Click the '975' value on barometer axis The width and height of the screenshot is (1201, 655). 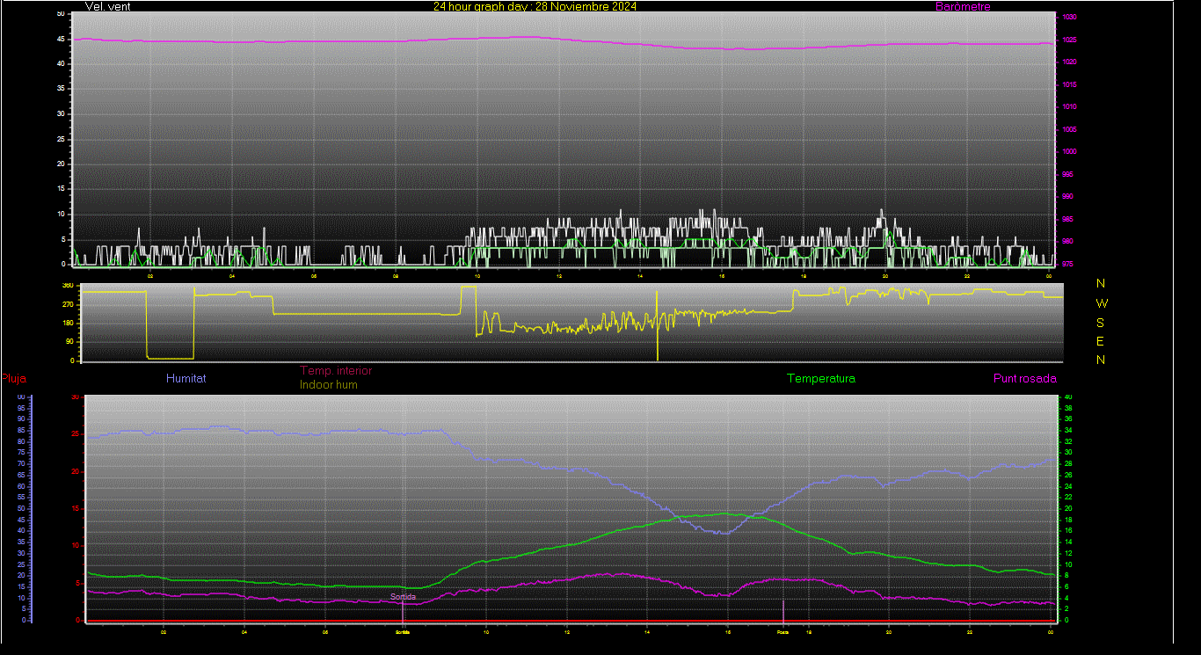(x=1067, y=264)
